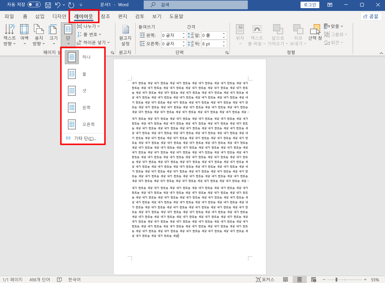The width and height of the screenshot is (385, 283).
Task: Select the 오른쪽 right column option
Action: [x=83, y=124]
